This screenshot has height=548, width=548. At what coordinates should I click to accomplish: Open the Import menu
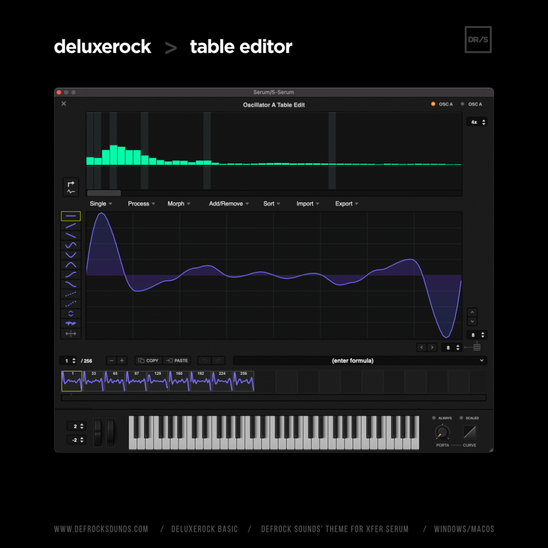click(308, 203)
